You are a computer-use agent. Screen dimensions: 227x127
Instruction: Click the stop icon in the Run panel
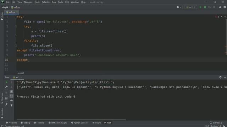tap(6, 92)
